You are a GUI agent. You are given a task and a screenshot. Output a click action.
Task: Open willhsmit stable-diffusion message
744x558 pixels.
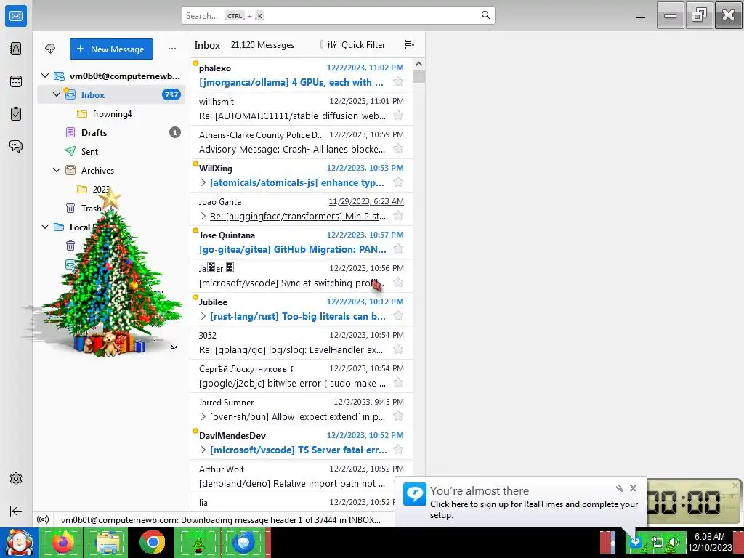[x=302, y=109]
